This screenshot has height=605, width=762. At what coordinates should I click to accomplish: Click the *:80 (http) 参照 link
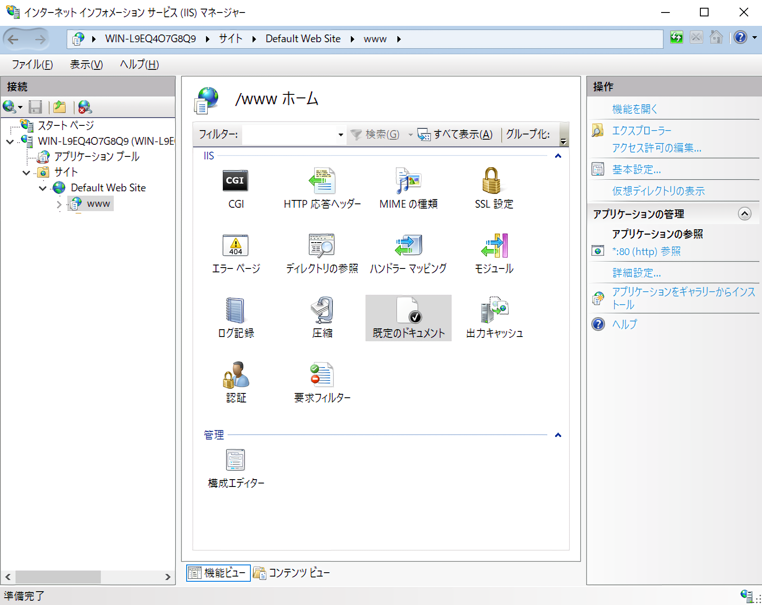point(646,251)
